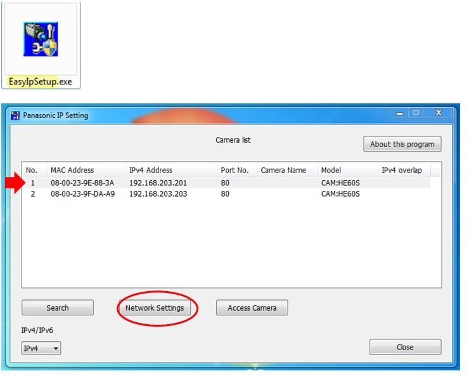Viewport: 469px width, 378px height.
Task: Click IP address 192.168.203.201
Action: [158, 183]
